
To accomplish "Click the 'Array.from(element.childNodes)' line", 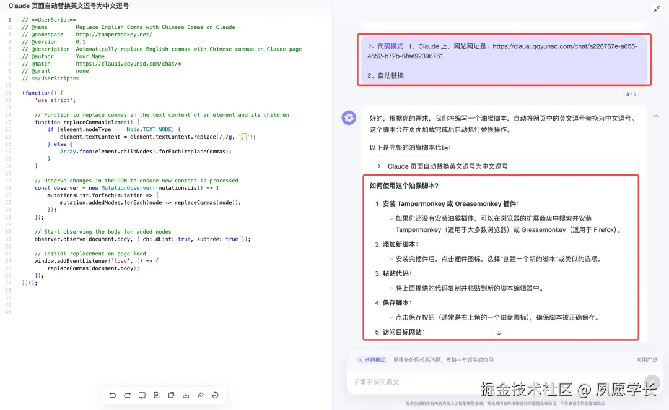I will (146, 151).
